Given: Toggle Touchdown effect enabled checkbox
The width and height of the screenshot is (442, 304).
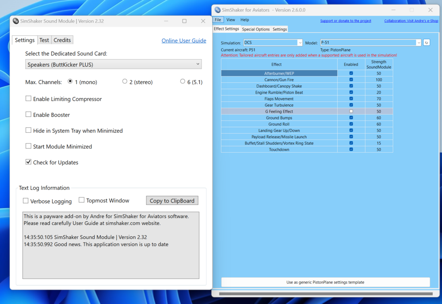Looking at the screenshot, I should pyautogui.click(x=351, y=149).
